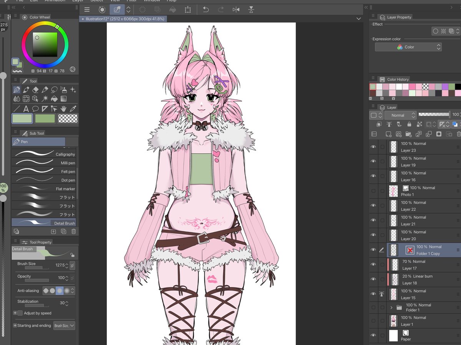Viewport: 461px width, 345px height.
Task: Select the Calligraphy sub tool
Action: pos(44,154)
